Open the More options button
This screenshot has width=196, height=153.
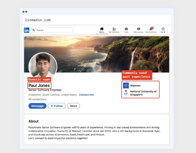[x=74, y=106]
